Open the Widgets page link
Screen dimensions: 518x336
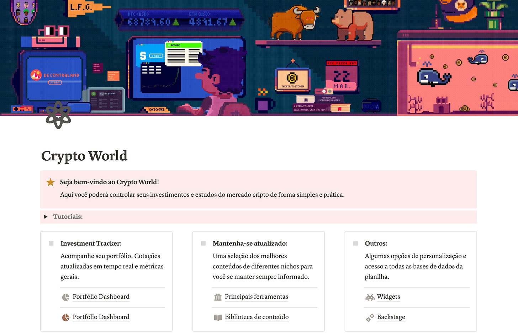388,297
